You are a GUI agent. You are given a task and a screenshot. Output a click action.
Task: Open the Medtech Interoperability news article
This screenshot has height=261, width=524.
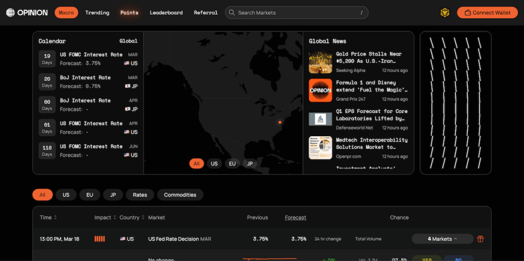(x=372, y=143)
